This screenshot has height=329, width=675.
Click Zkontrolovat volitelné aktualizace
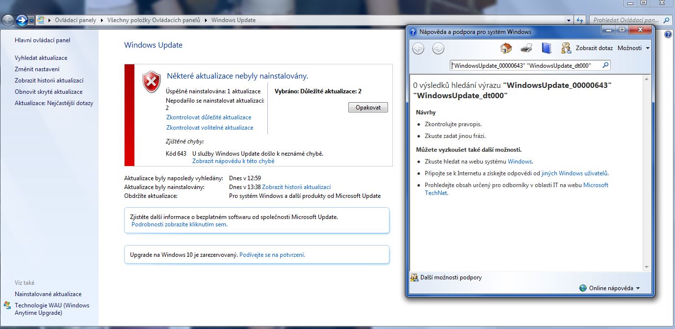(209, 128)
